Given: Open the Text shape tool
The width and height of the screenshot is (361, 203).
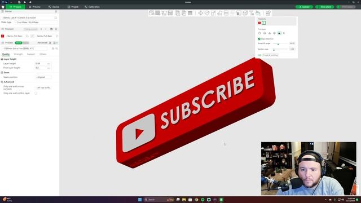Looking at the screenshot, I should pyautogui.click(x=252, y=13).
